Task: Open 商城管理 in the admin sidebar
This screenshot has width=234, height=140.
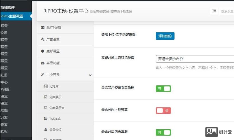Action: pos(8,8)
